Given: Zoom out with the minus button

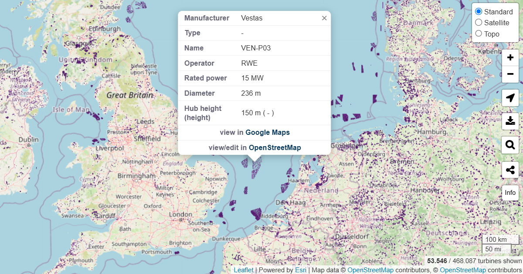Looking at the screenshot, I should click(x=510, y=74).
